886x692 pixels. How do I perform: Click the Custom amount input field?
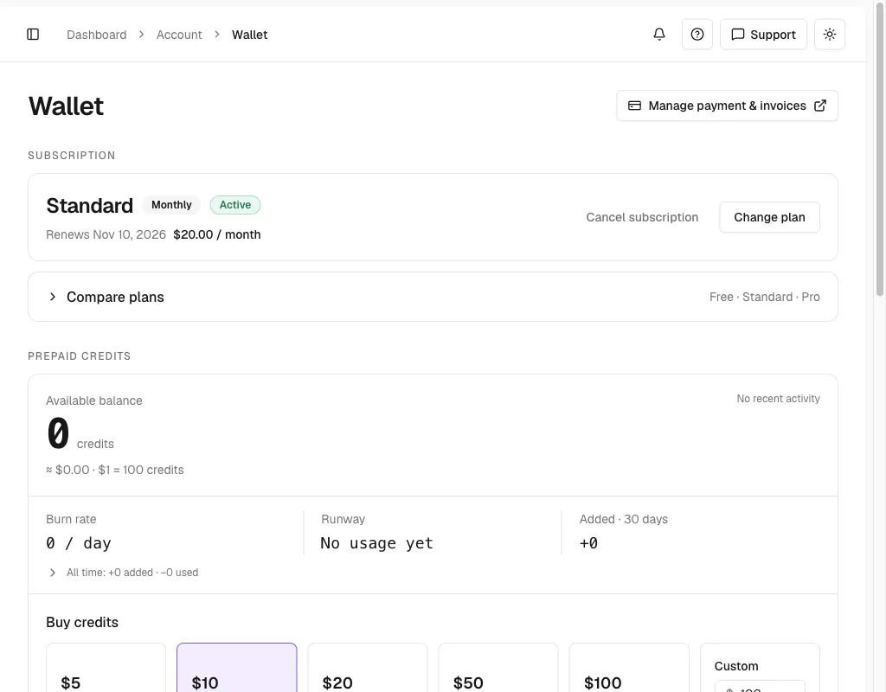pyautogui.click(x=760, y=686)
